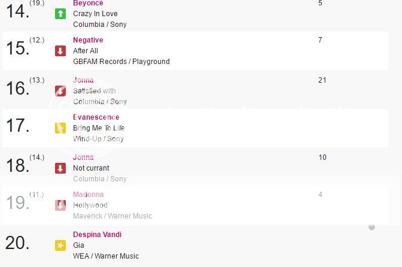Click the faded red arrow beside Hollywood
This screenshot has height=267, width=402.
60,205
